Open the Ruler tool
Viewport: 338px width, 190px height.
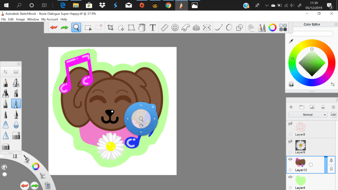tap(164, 28)
